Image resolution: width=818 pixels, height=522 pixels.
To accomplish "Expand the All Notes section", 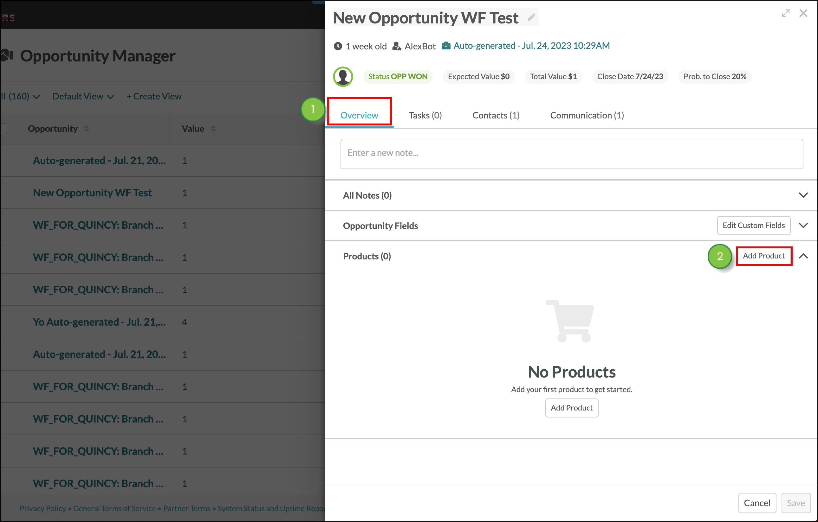I will click(803, 195).
